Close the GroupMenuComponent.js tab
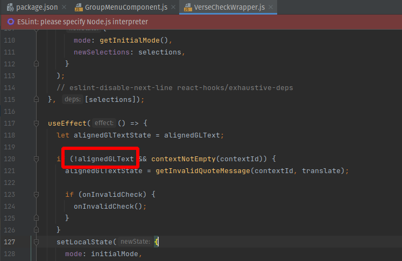402x261 pixels. click(173, 7)
